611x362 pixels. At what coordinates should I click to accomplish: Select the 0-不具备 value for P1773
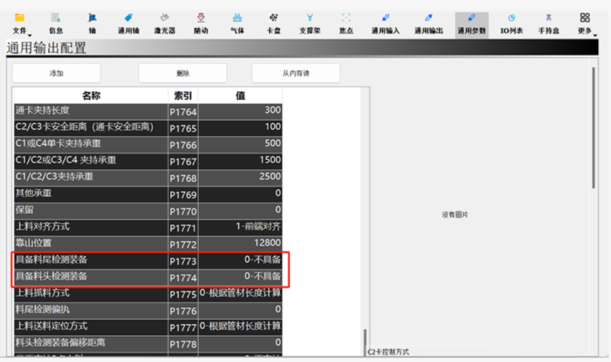(240, 260)
